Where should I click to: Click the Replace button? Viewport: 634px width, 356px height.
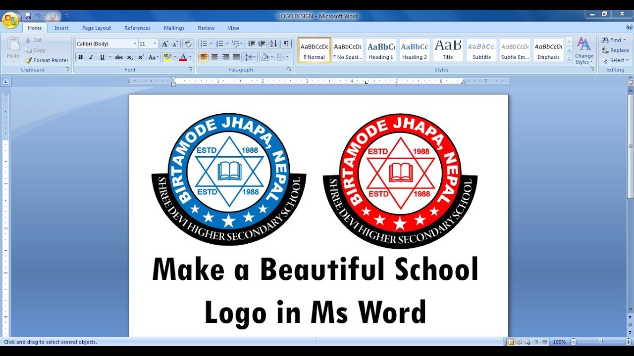pos(616,50)
